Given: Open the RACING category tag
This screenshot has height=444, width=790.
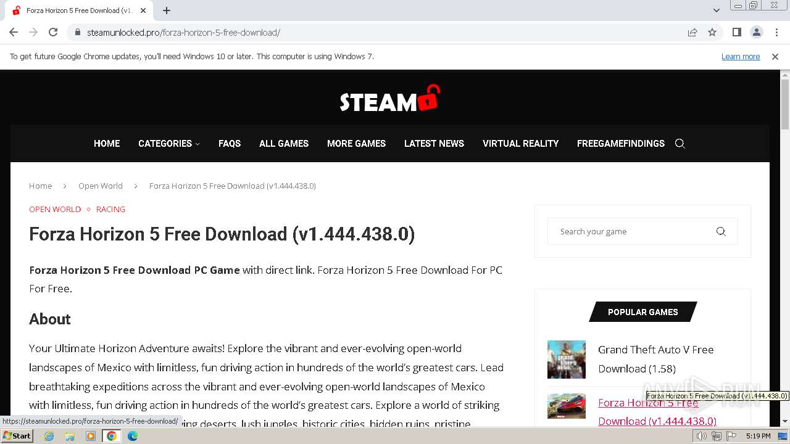Looking at the screenshot, I should pyautogui.click(x=110, y=209).
